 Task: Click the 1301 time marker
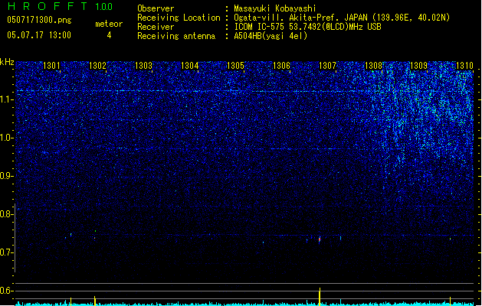click(x=51, y=66)
